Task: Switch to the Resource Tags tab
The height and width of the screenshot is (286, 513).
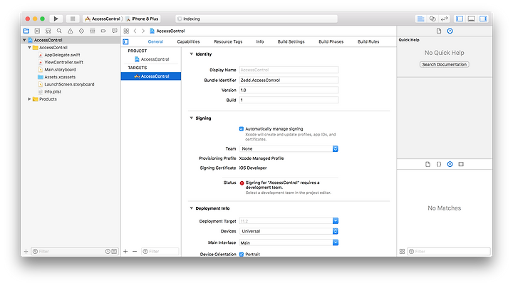Action: [x=228, y=41]
